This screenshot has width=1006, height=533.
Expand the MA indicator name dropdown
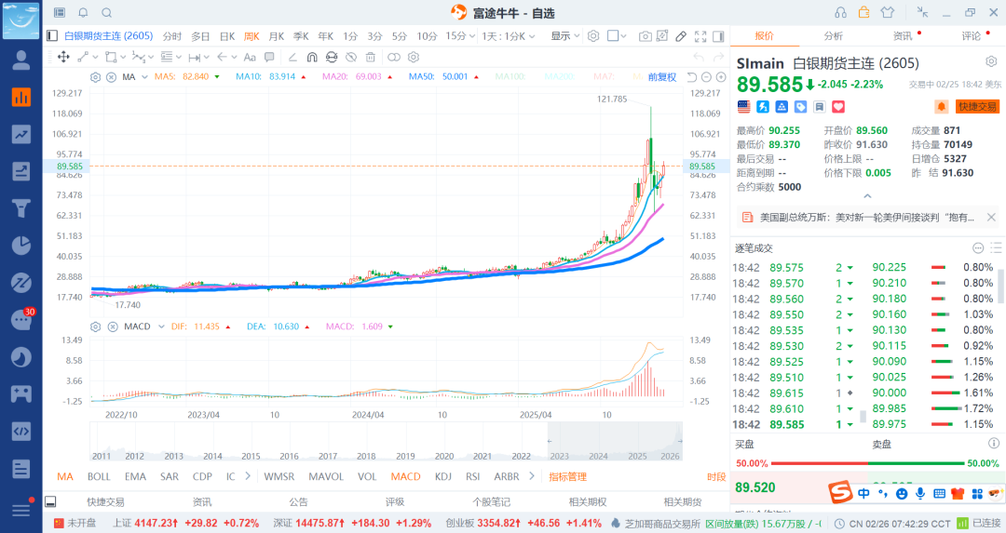(145, 77)
